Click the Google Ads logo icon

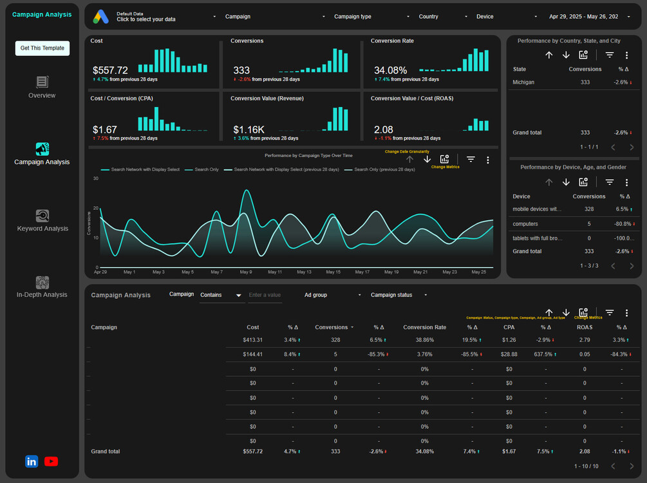tap(100, 17)
